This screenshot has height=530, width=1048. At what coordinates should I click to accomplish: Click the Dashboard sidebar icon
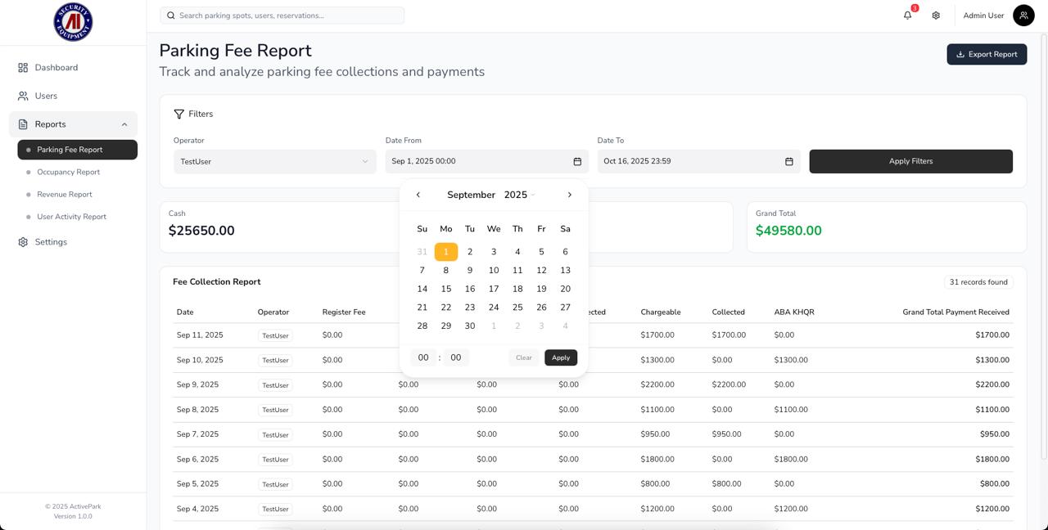[23, 67]
